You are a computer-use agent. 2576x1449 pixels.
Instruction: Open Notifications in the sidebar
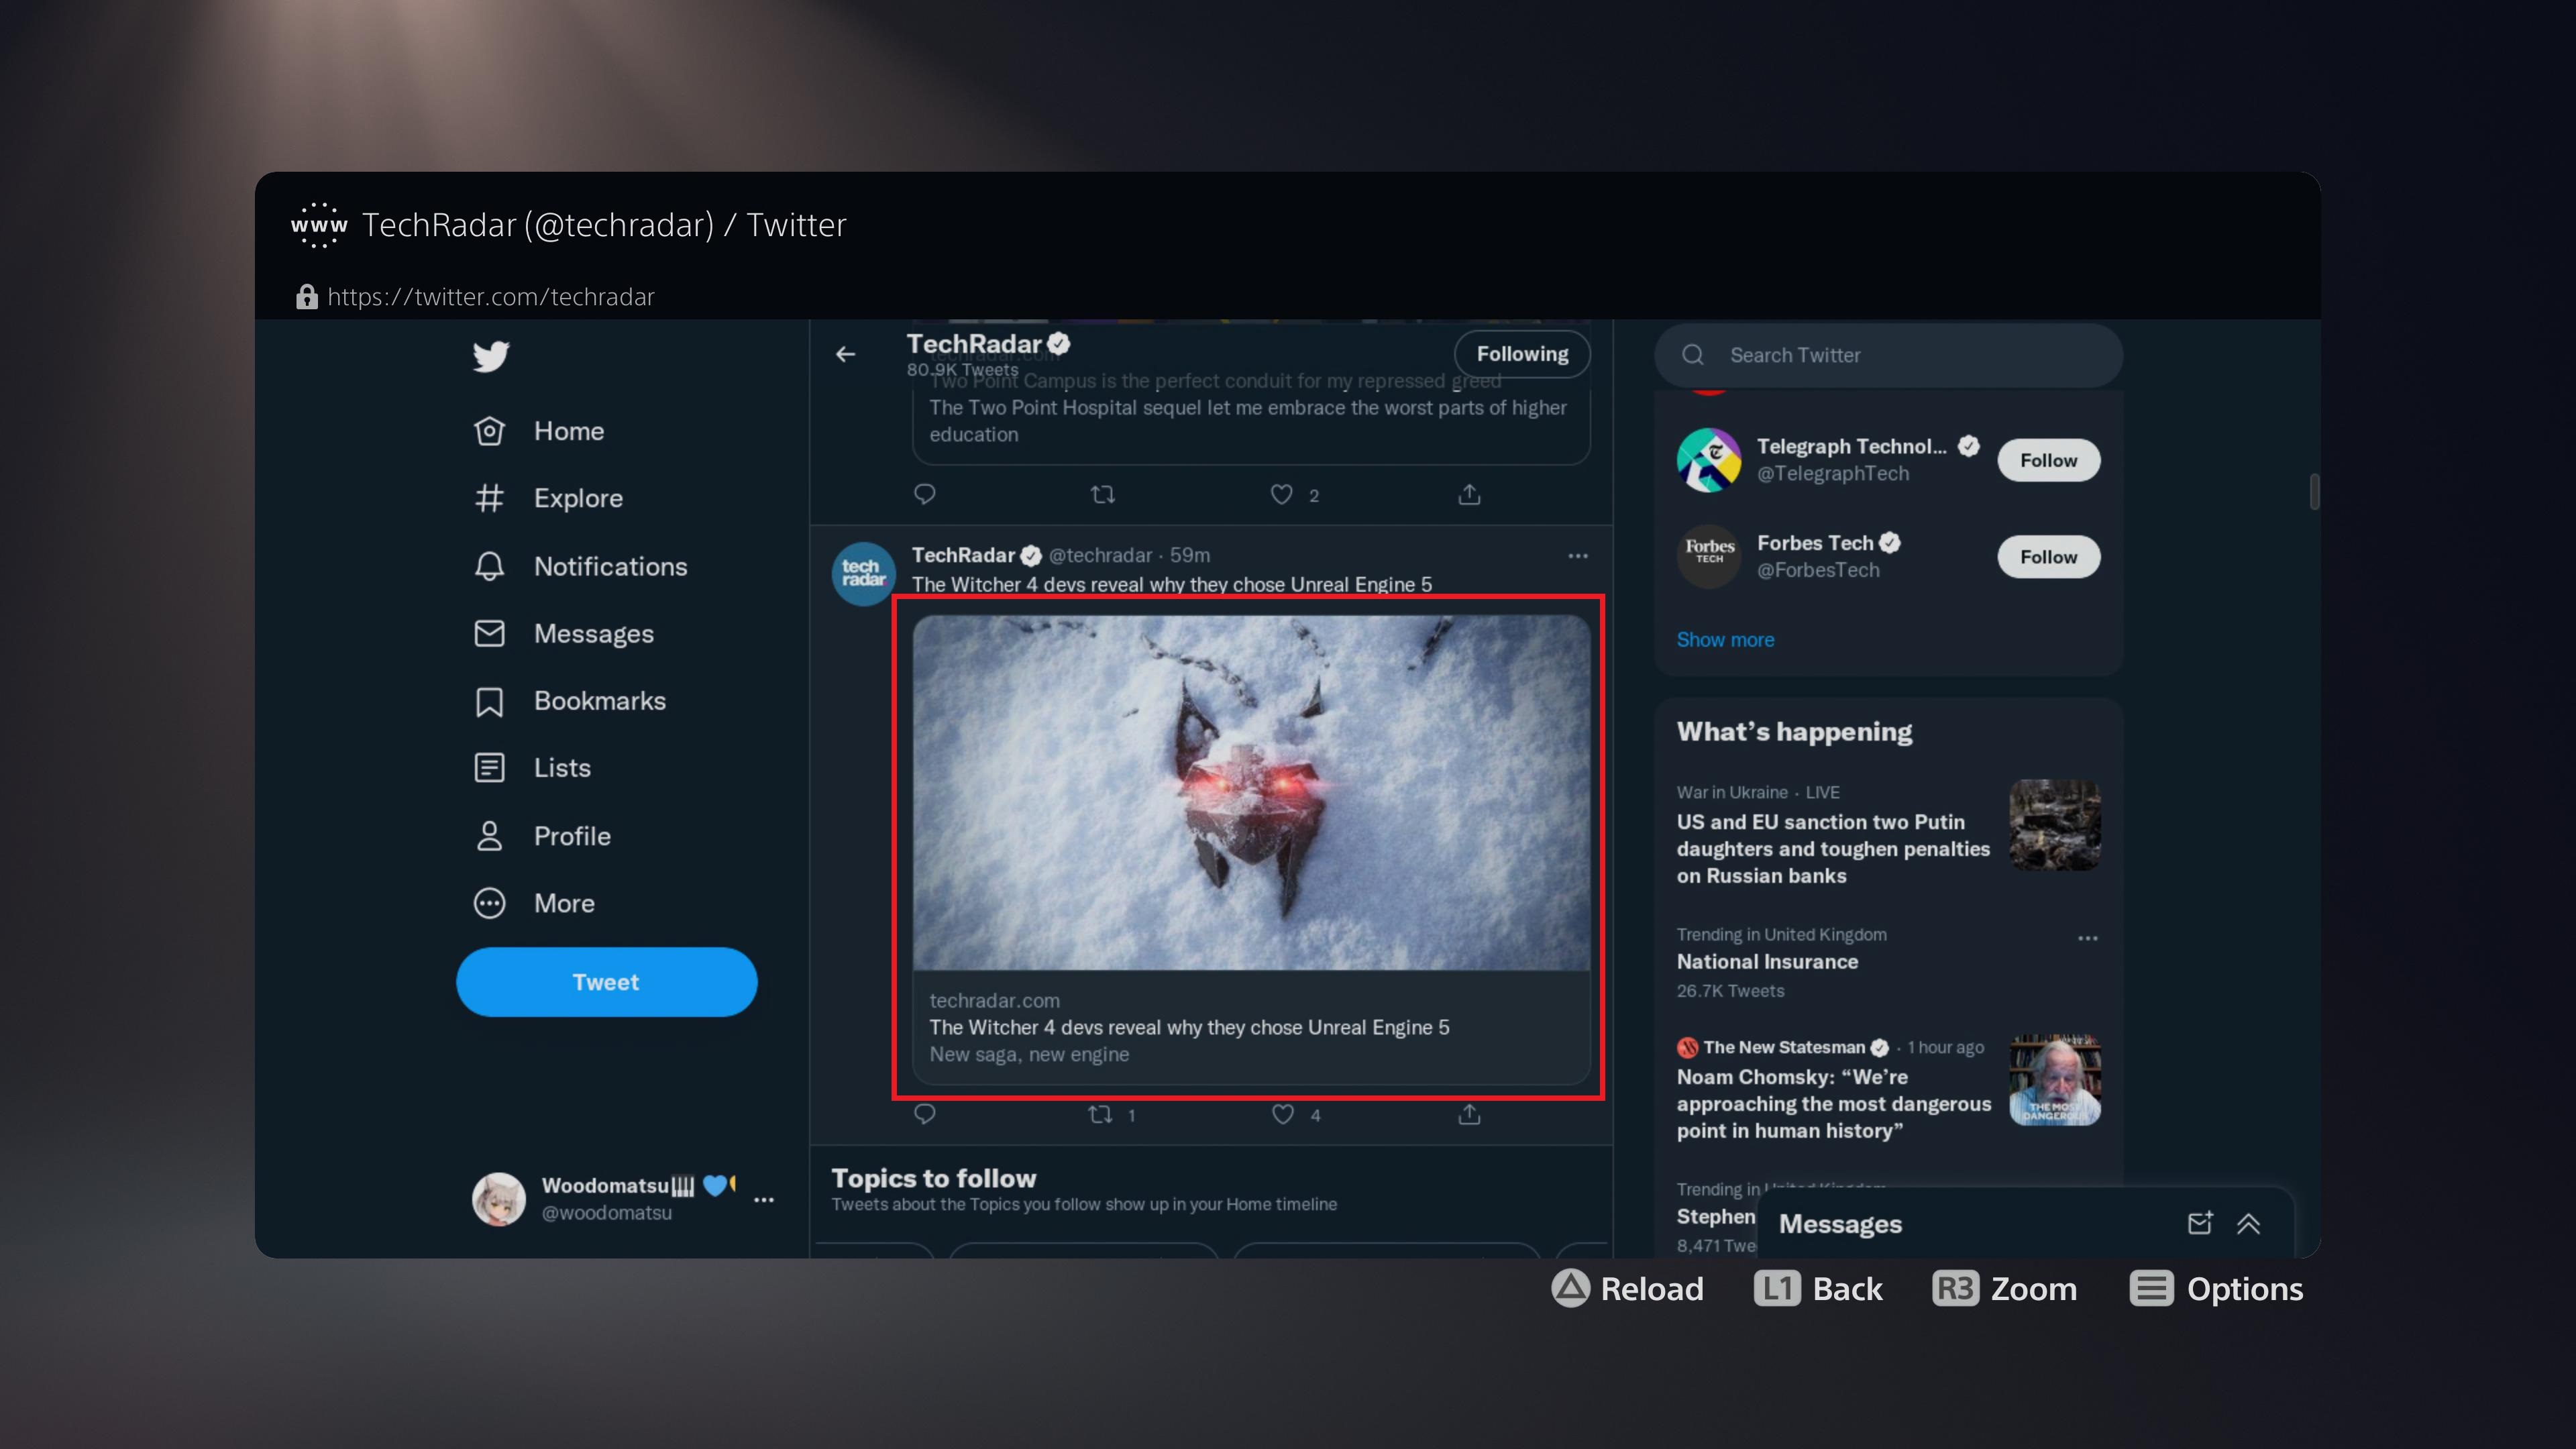[x=580, y=566]
